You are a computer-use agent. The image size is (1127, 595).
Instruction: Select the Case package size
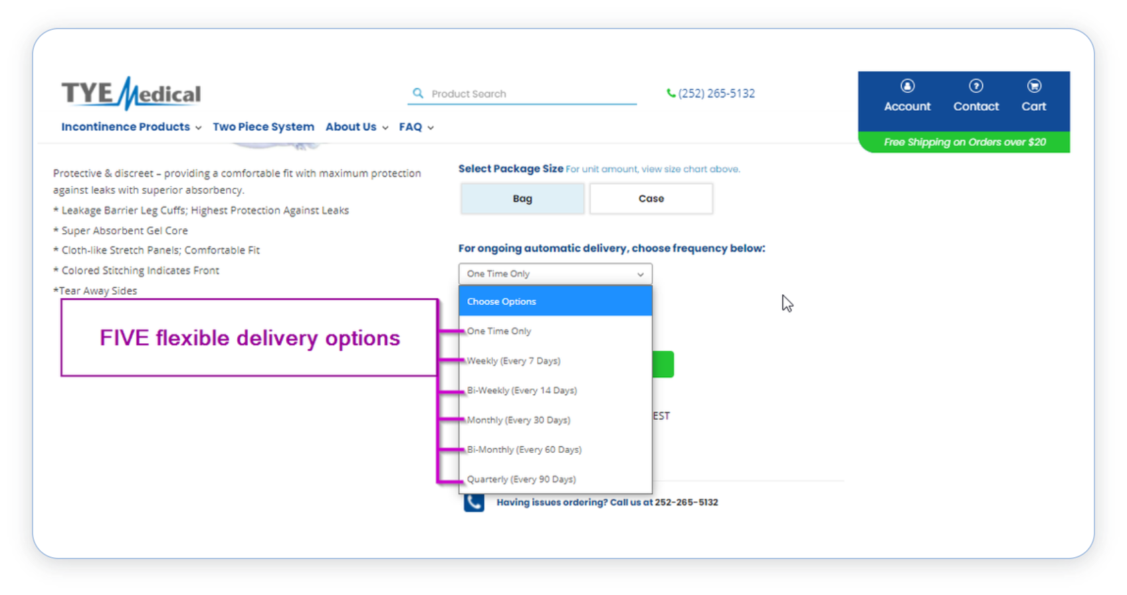coord(651,199)
